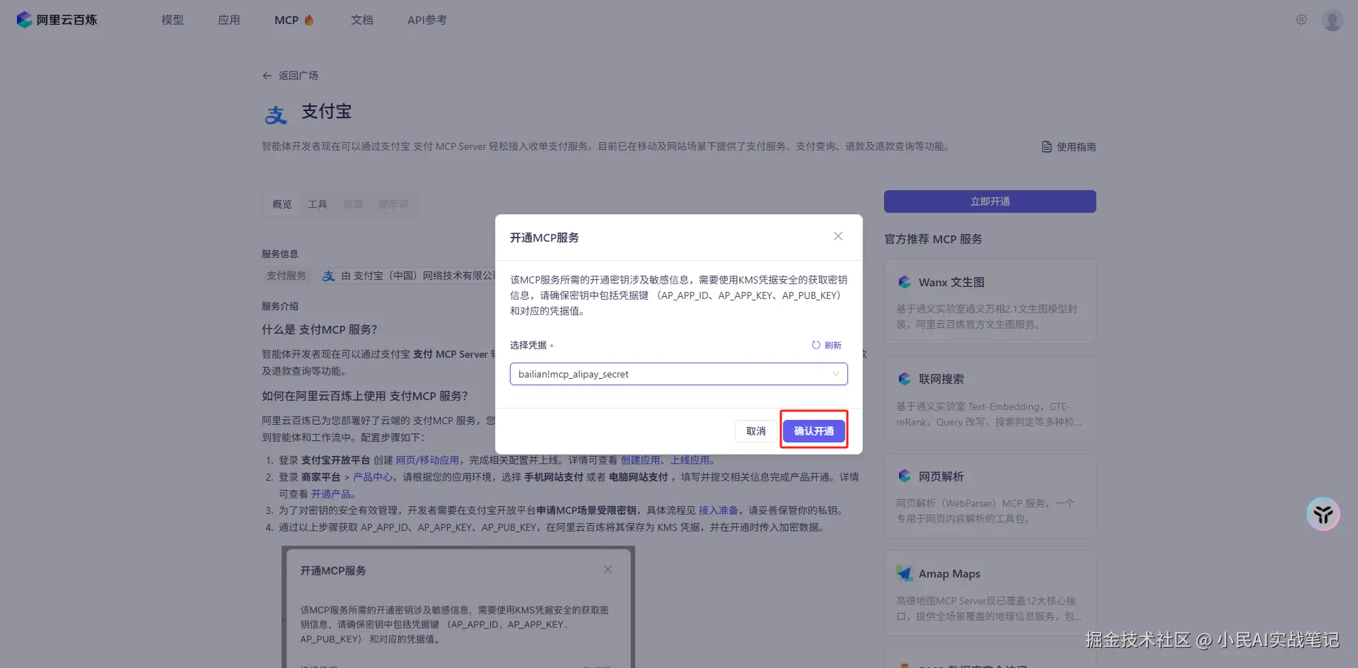Click the 支付宝 service logo
Screen dimensions: 1358x668
pos(276,114)
